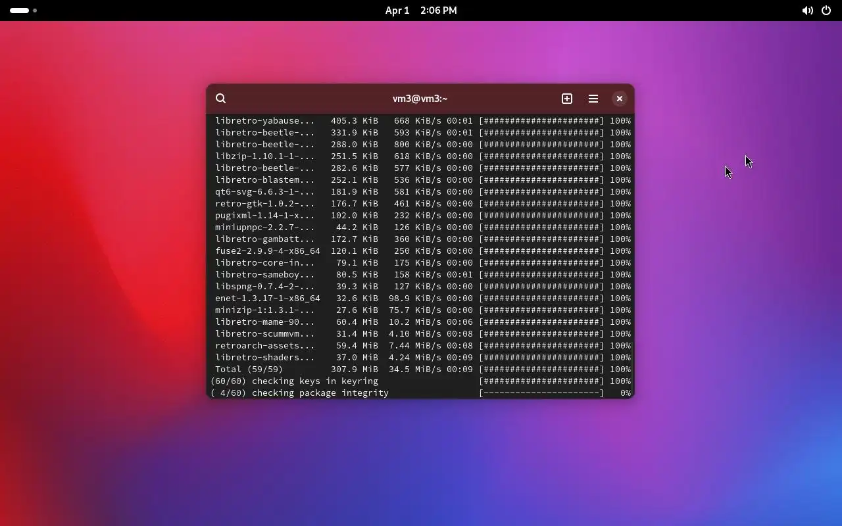Viewport: 842px width, 526px height.
Task: Select the libretro-mame-90... package line
Action: point(423,322)
